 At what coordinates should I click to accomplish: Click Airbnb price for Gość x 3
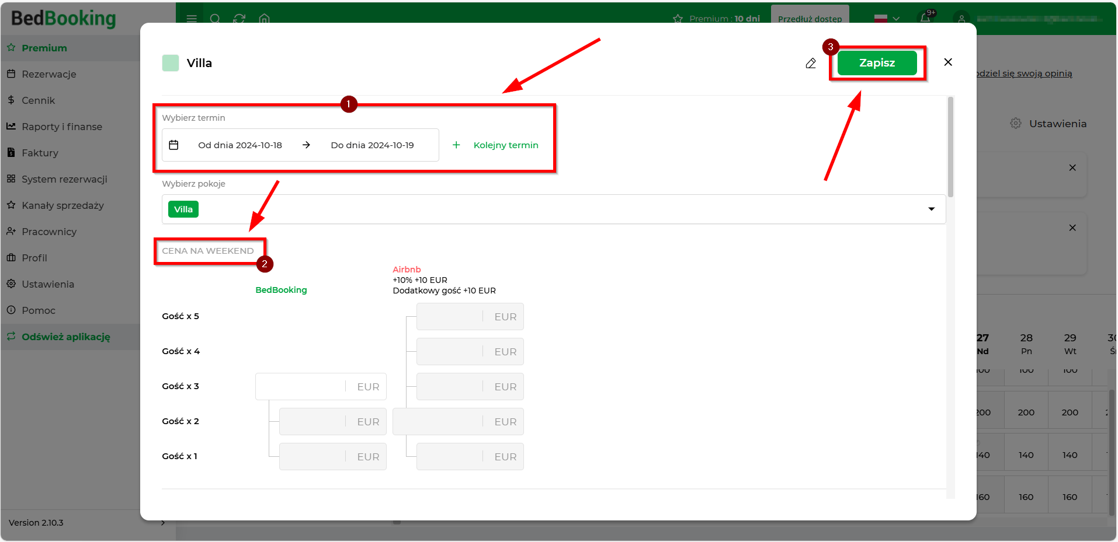(x=470, y=386)
